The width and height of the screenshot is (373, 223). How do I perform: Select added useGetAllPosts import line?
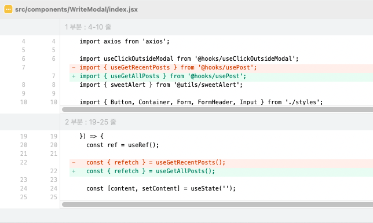click(221, 76)
